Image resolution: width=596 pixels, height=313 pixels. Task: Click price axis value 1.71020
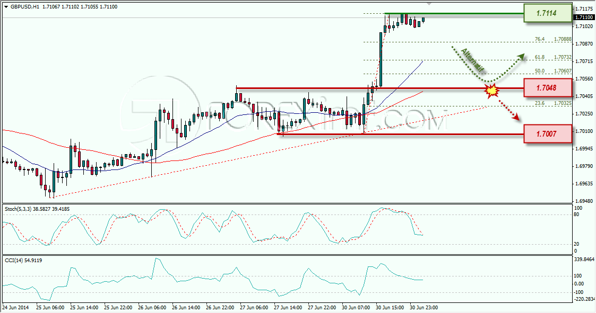[585, 26]
